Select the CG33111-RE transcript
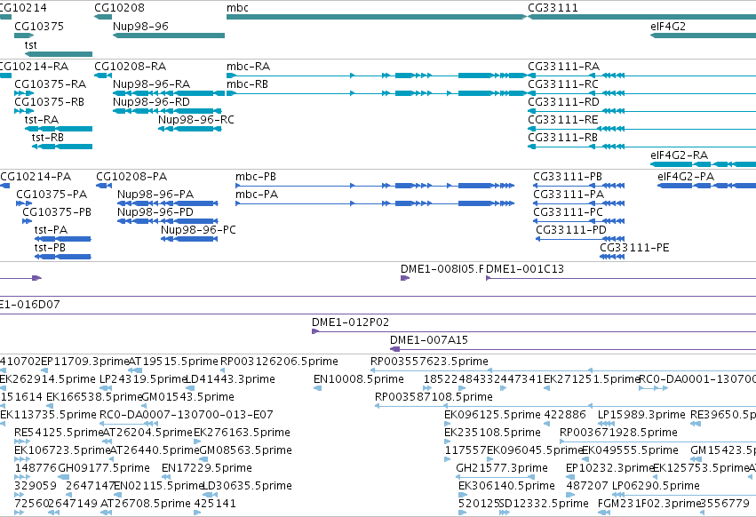The height and width of the screenshot is (517, 756). (x=641, y=129)
